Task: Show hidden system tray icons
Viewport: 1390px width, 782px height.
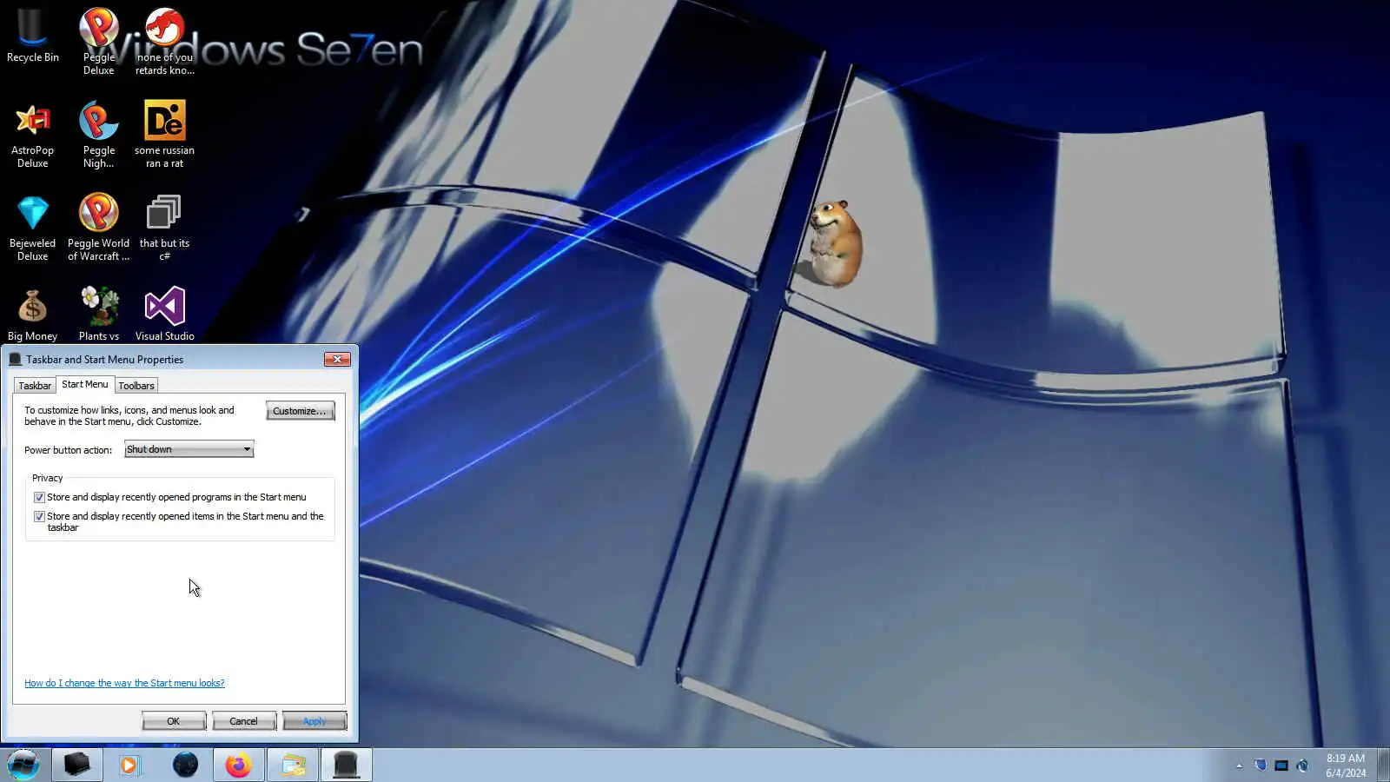Action: pos(1239,765)
